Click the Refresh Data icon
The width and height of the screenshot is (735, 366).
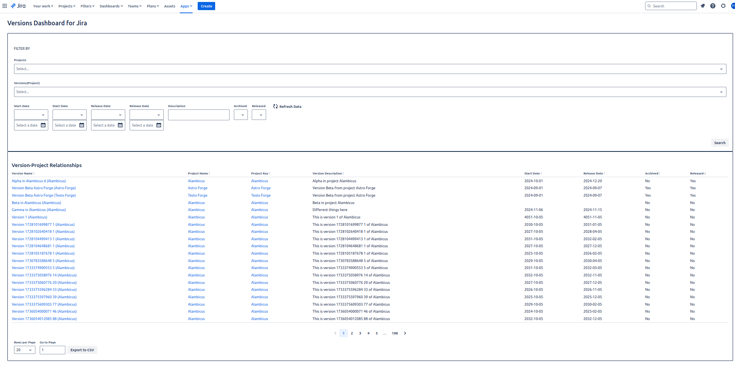[x=275, y=106]
